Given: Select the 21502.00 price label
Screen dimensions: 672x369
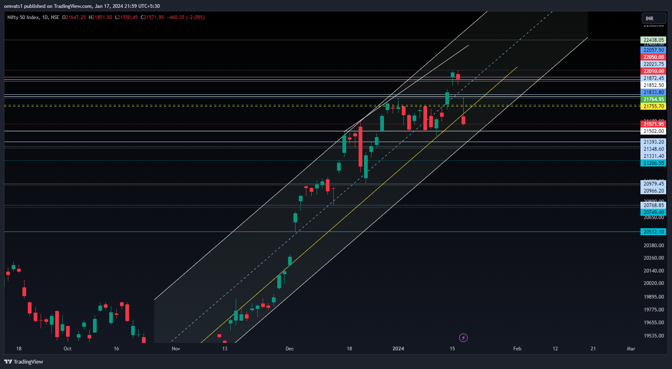Looking at the screenshot, I should [x=653, y=131].
